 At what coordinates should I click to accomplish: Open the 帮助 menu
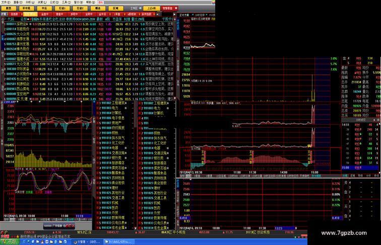(x=90, y=2)
